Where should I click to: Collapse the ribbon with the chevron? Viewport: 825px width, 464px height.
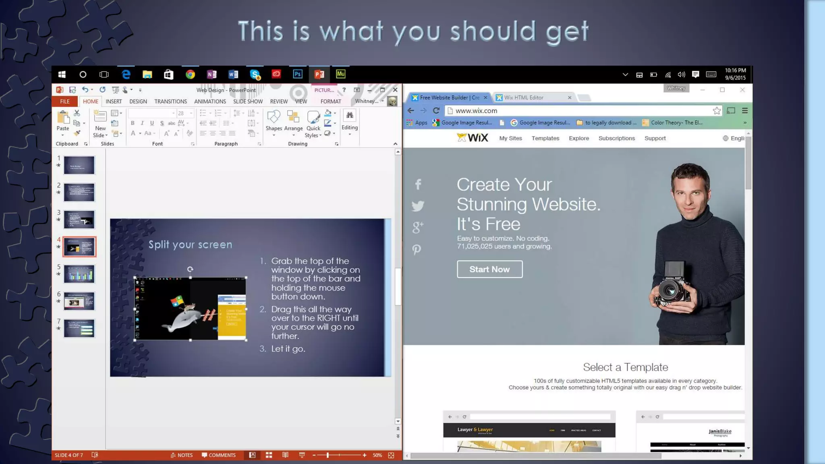(x=395, y=144)
